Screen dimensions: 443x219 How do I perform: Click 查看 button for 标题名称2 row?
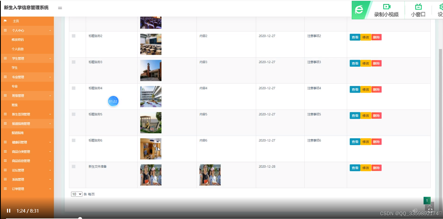click(x=355, y=37)
